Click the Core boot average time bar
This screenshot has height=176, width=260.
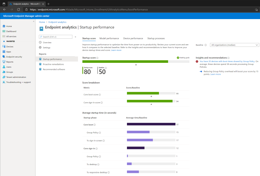click(151, 124)
